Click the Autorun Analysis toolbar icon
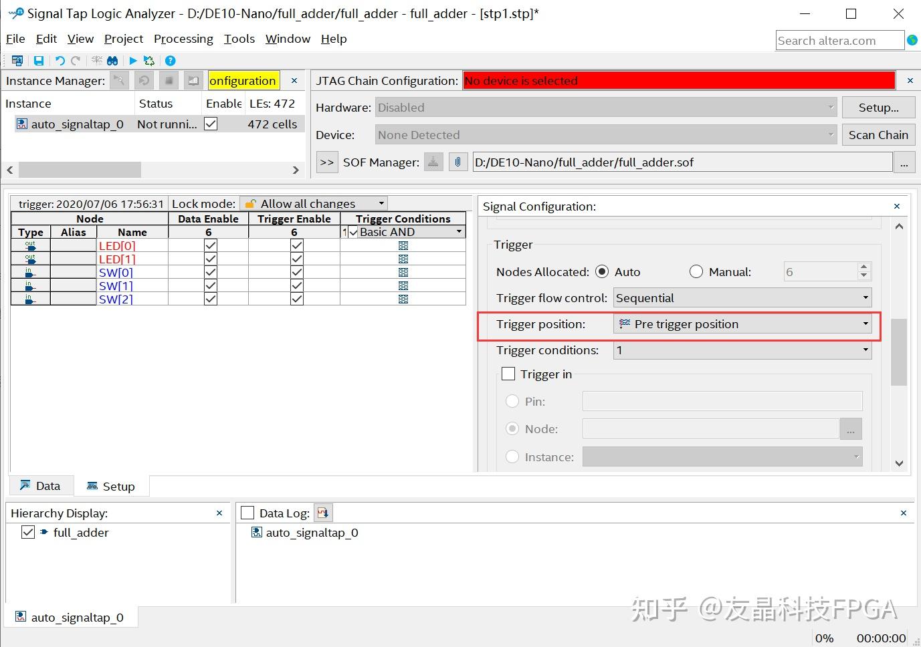Screen dimensions: 921x647 (148, 60)
